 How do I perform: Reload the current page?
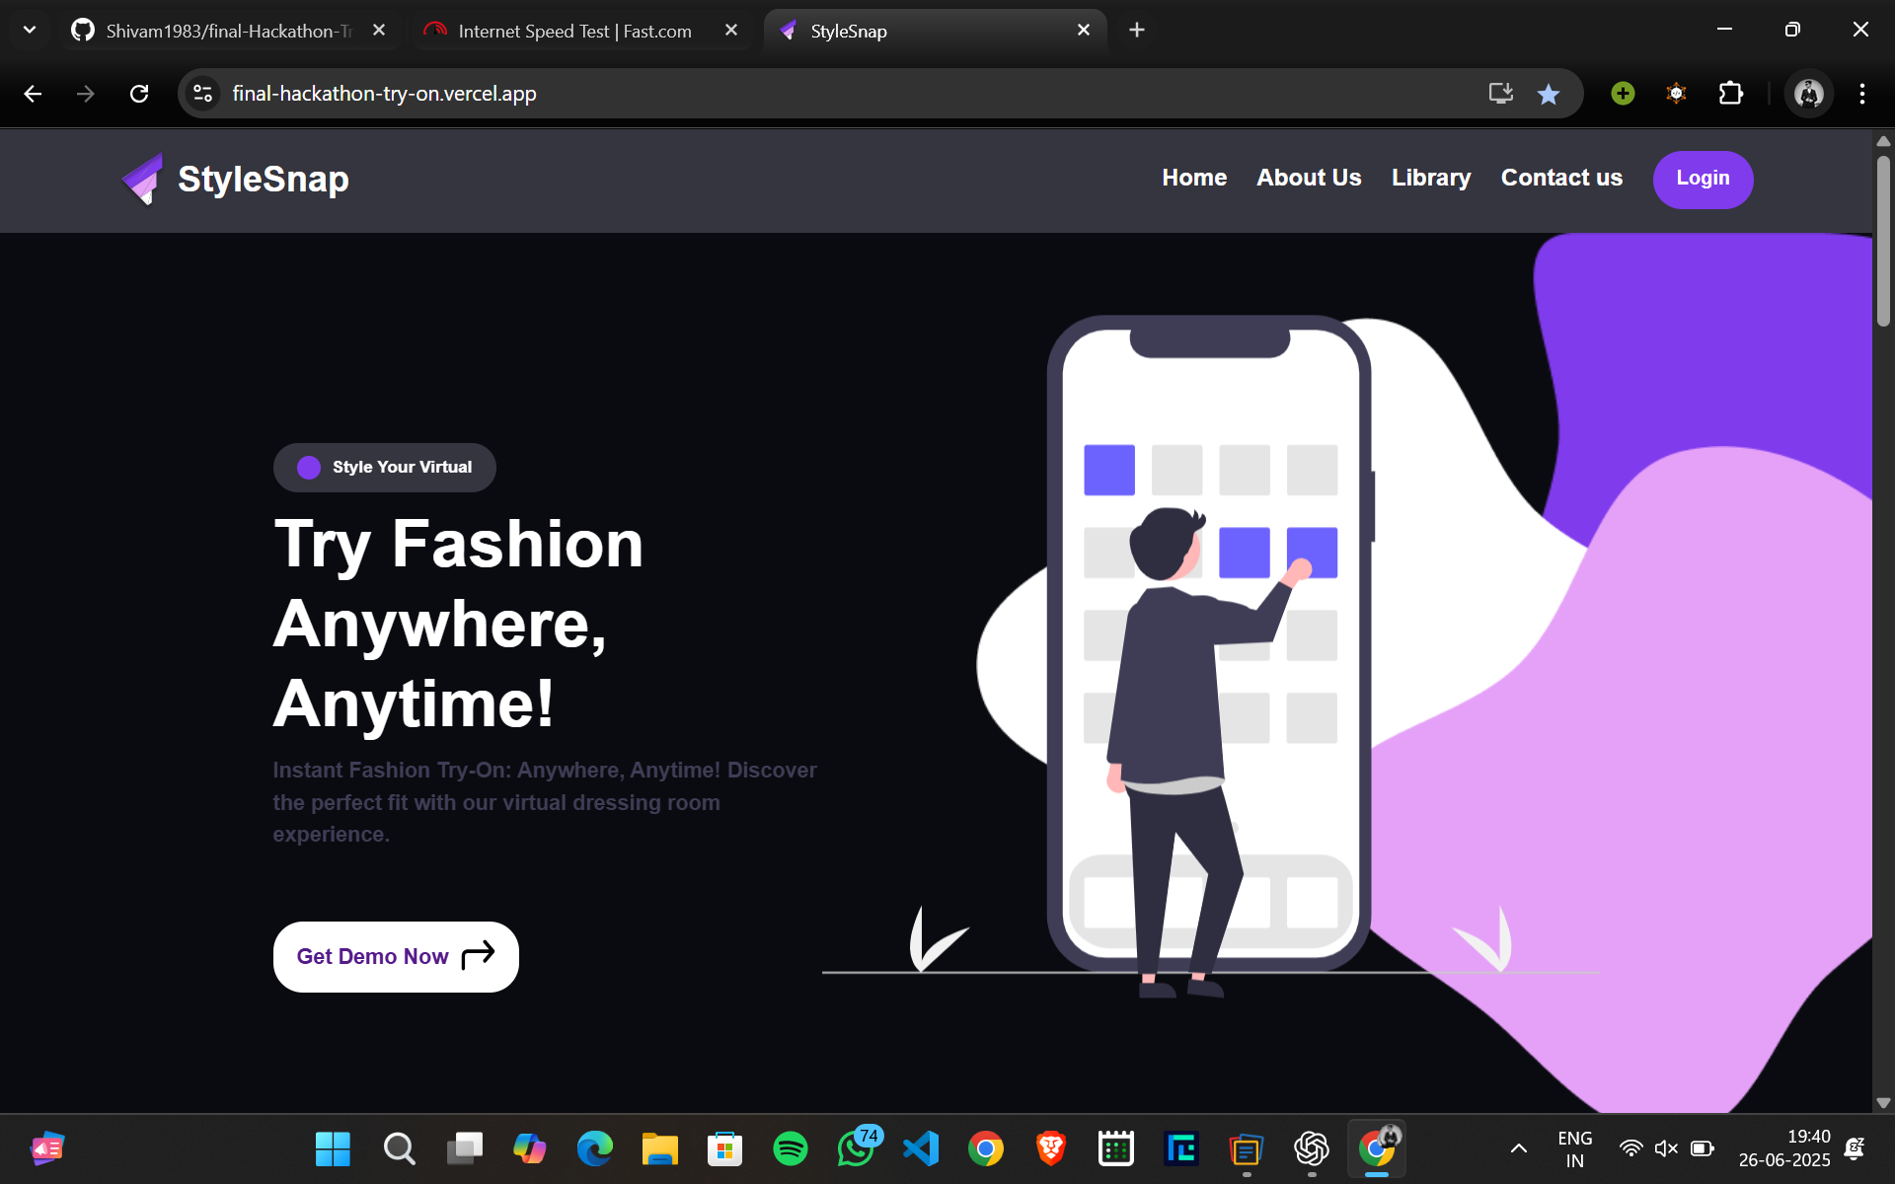click(x=139, y=94)
